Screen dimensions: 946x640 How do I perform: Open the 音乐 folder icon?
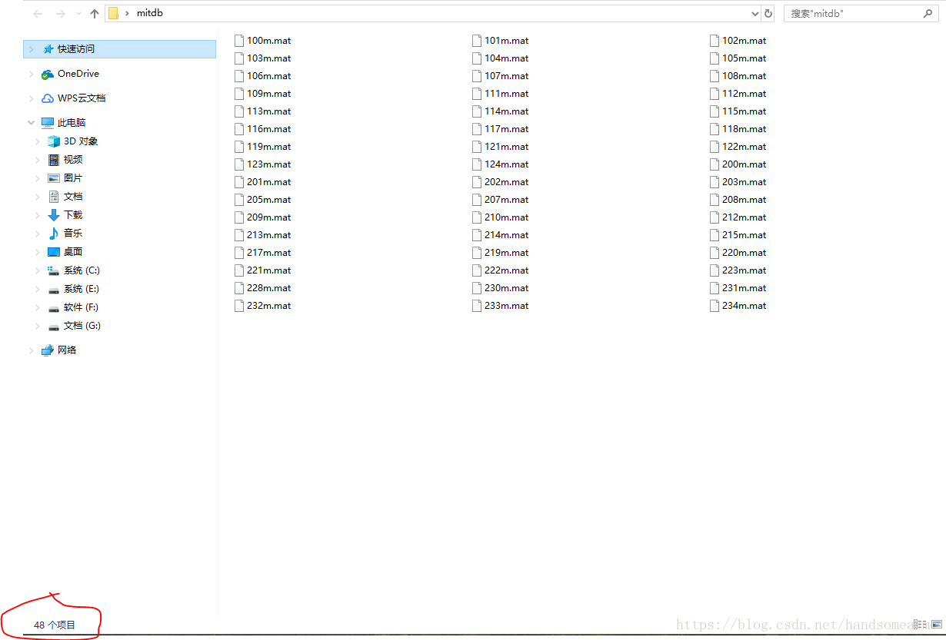(x=53, y=234)
